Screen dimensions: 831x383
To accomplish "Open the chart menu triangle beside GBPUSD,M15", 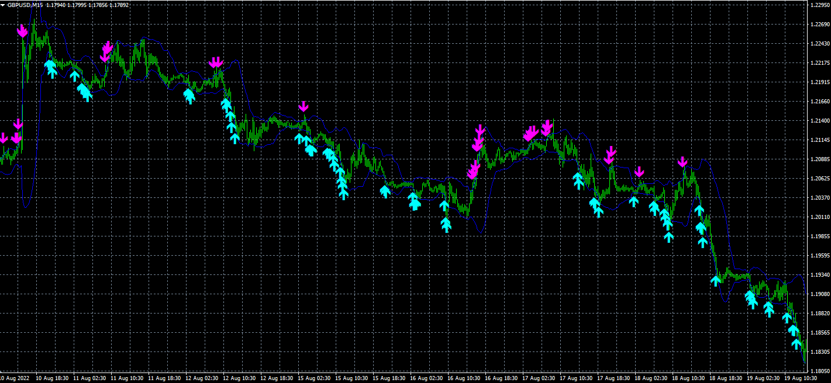I will tap(3, 5).
